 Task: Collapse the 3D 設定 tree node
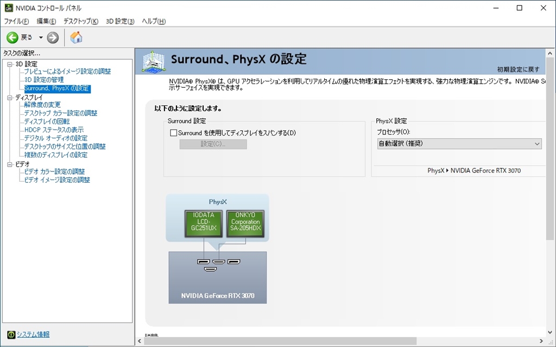tap(10, 64)
